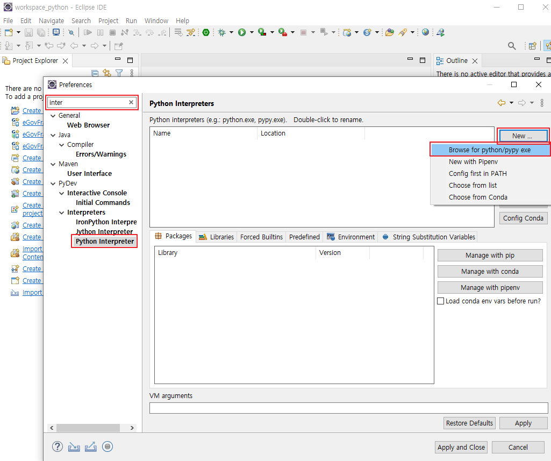Viewport: 551px width, 461px height.
Task: Toggle Load conda env vars before run checkbox
Action: pos(440,301)
